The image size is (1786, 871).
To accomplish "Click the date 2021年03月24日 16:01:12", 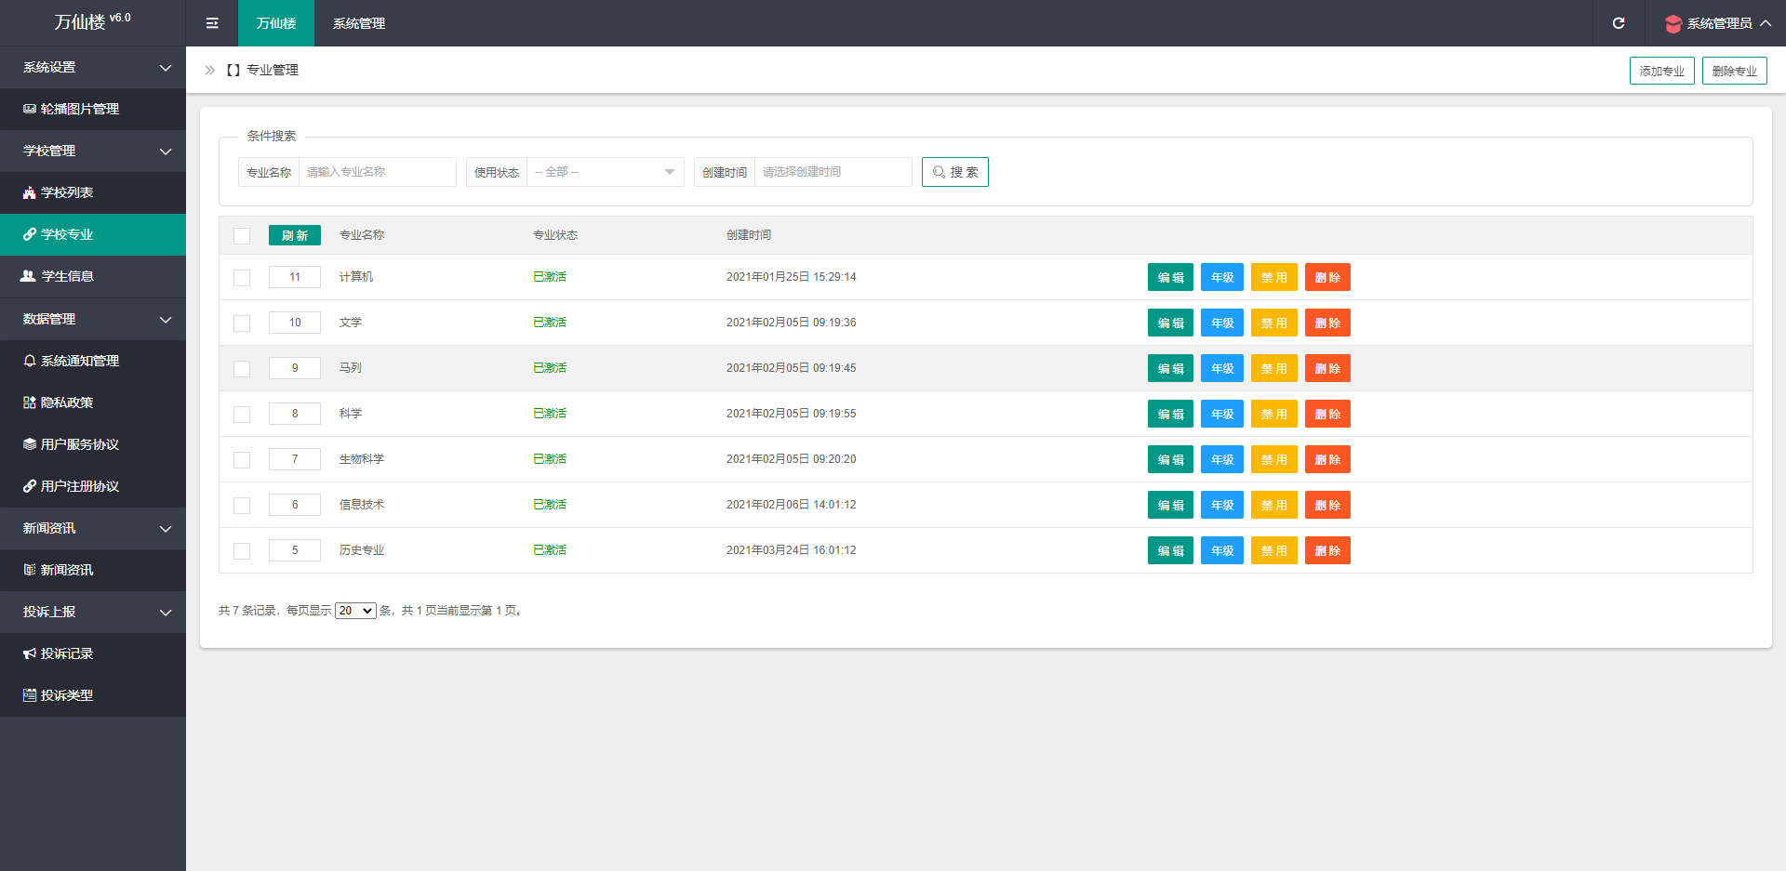I will click(x=792, y=550).
